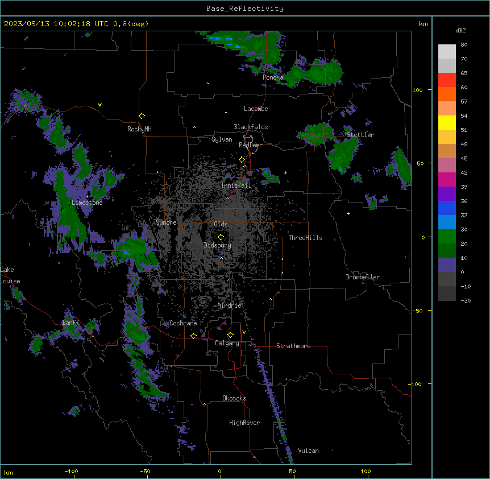Click the -50 tick on the bottom axis
Viewport: 490px width, 479px height.
pyautogui.click(x=145, y=471)
